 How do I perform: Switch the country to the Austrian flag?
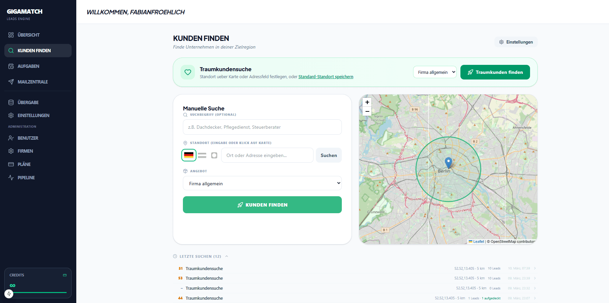pos(202,155)
